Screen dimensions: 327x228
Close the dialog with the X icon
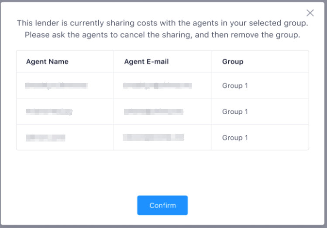pos(310,13)
